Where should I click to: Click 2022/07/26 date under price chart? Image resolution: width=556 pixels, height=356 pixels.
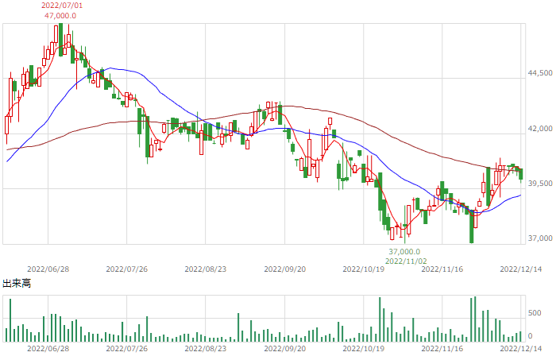(126, 269)
